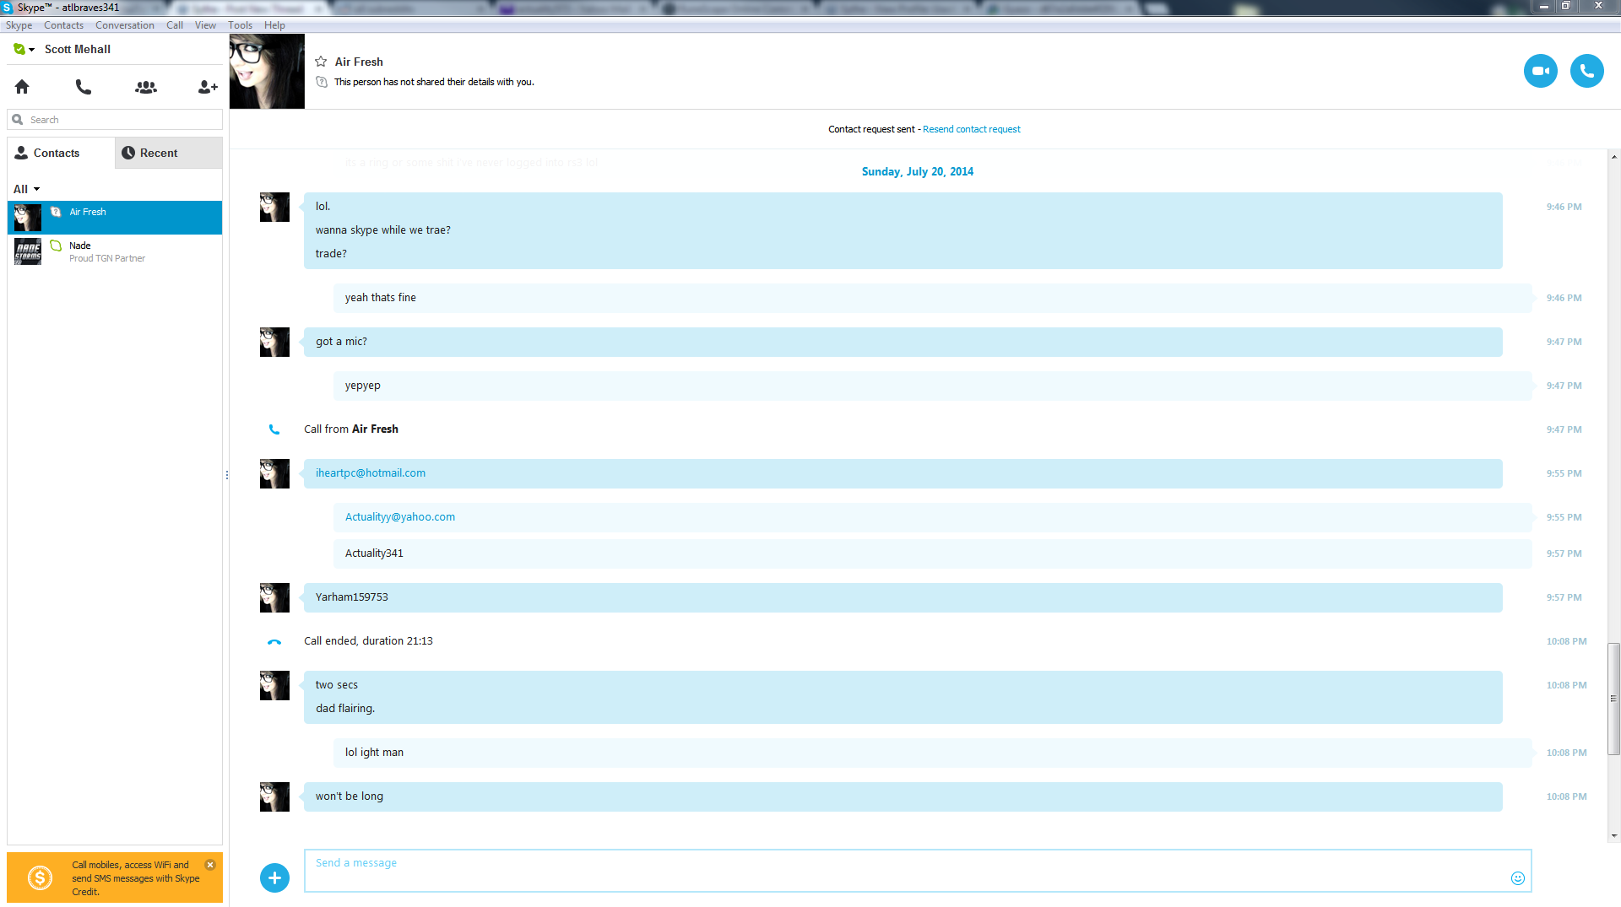Click Resend contact request link
The image size is (1621, 907).
point(971,129)
